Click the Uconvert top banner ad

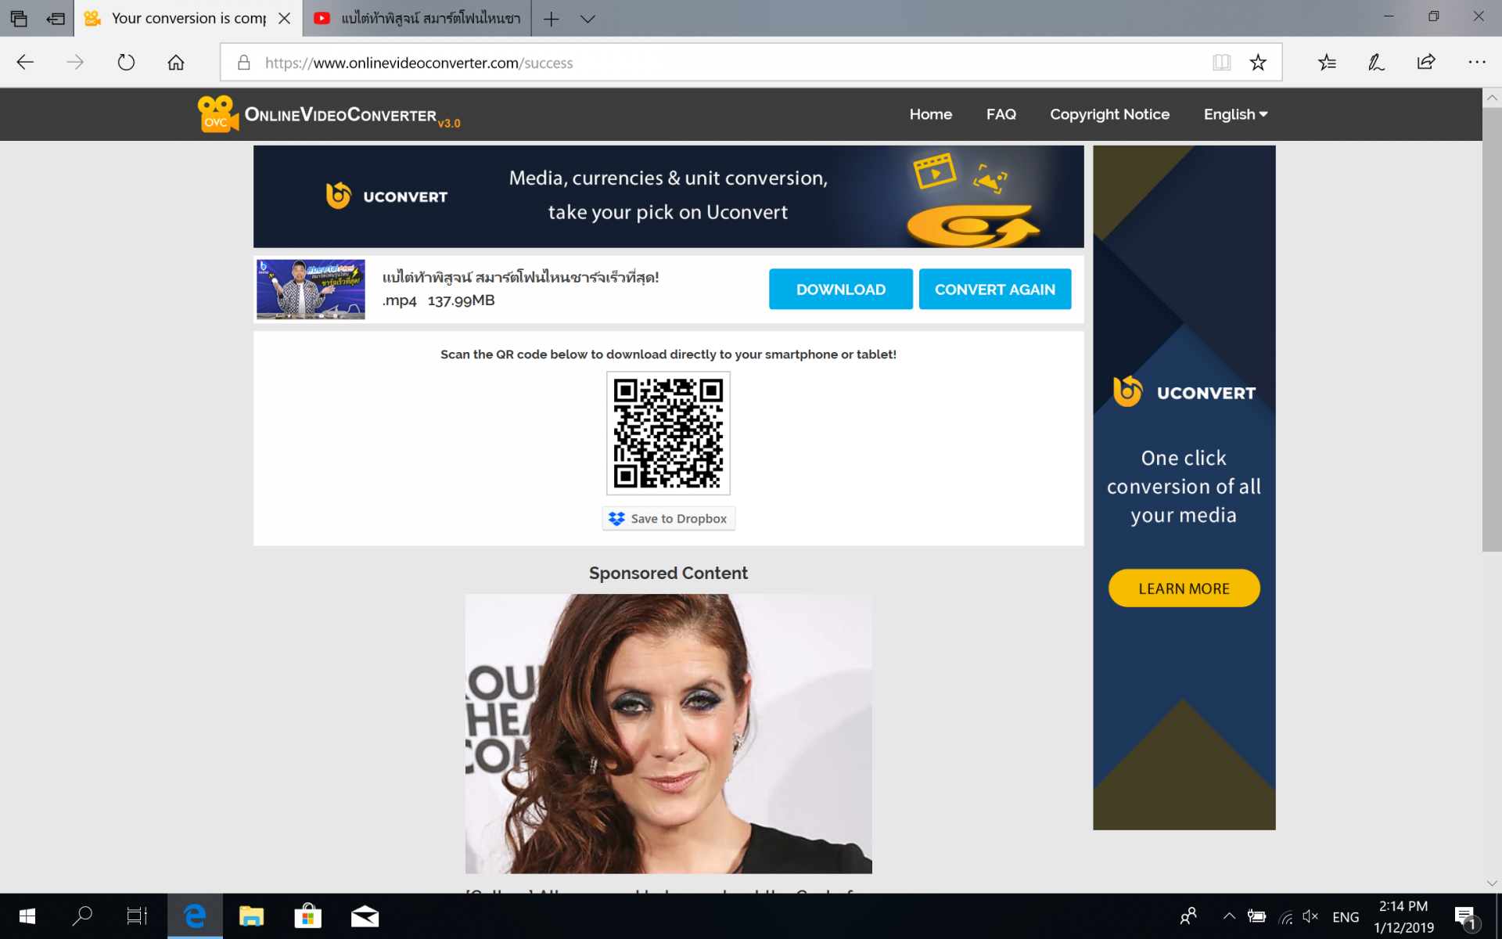tap(668, 196)
